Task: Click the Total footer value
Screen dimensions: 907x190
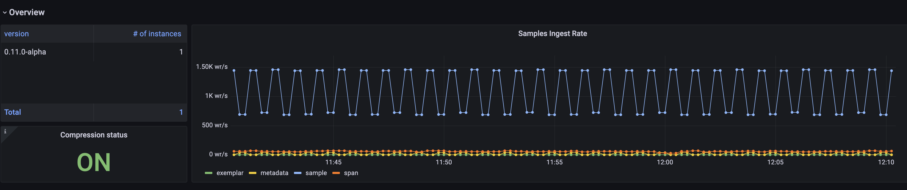Action: pyautogui.click(x=181, y=112)
